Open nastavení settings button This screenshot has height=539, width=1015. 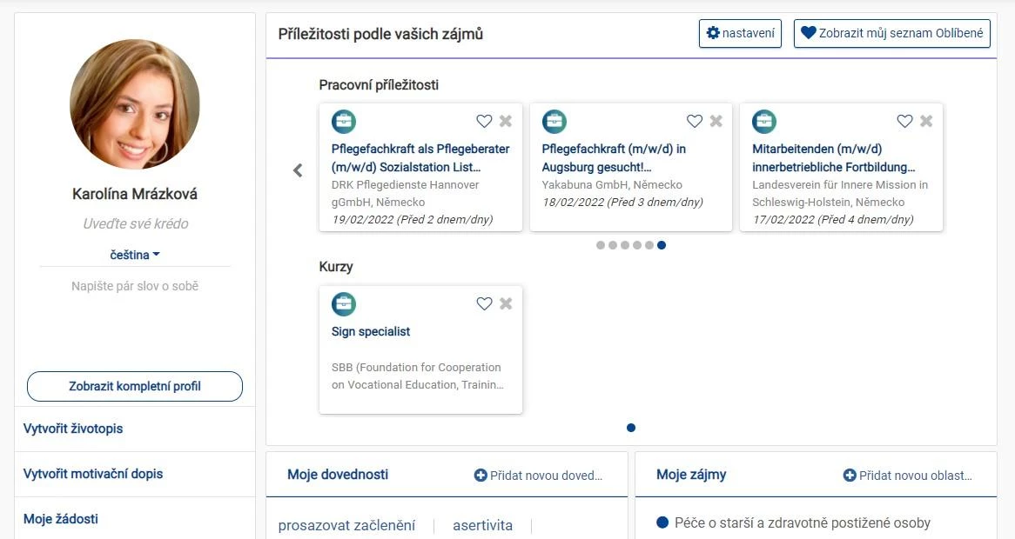pos(740,33)
